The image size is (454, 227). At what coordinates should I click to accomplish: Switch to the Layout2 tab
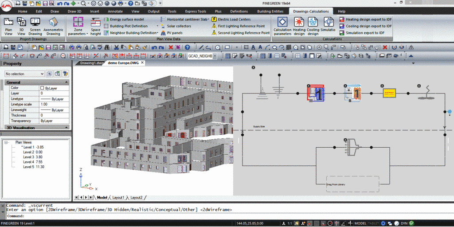click(136, 197)
